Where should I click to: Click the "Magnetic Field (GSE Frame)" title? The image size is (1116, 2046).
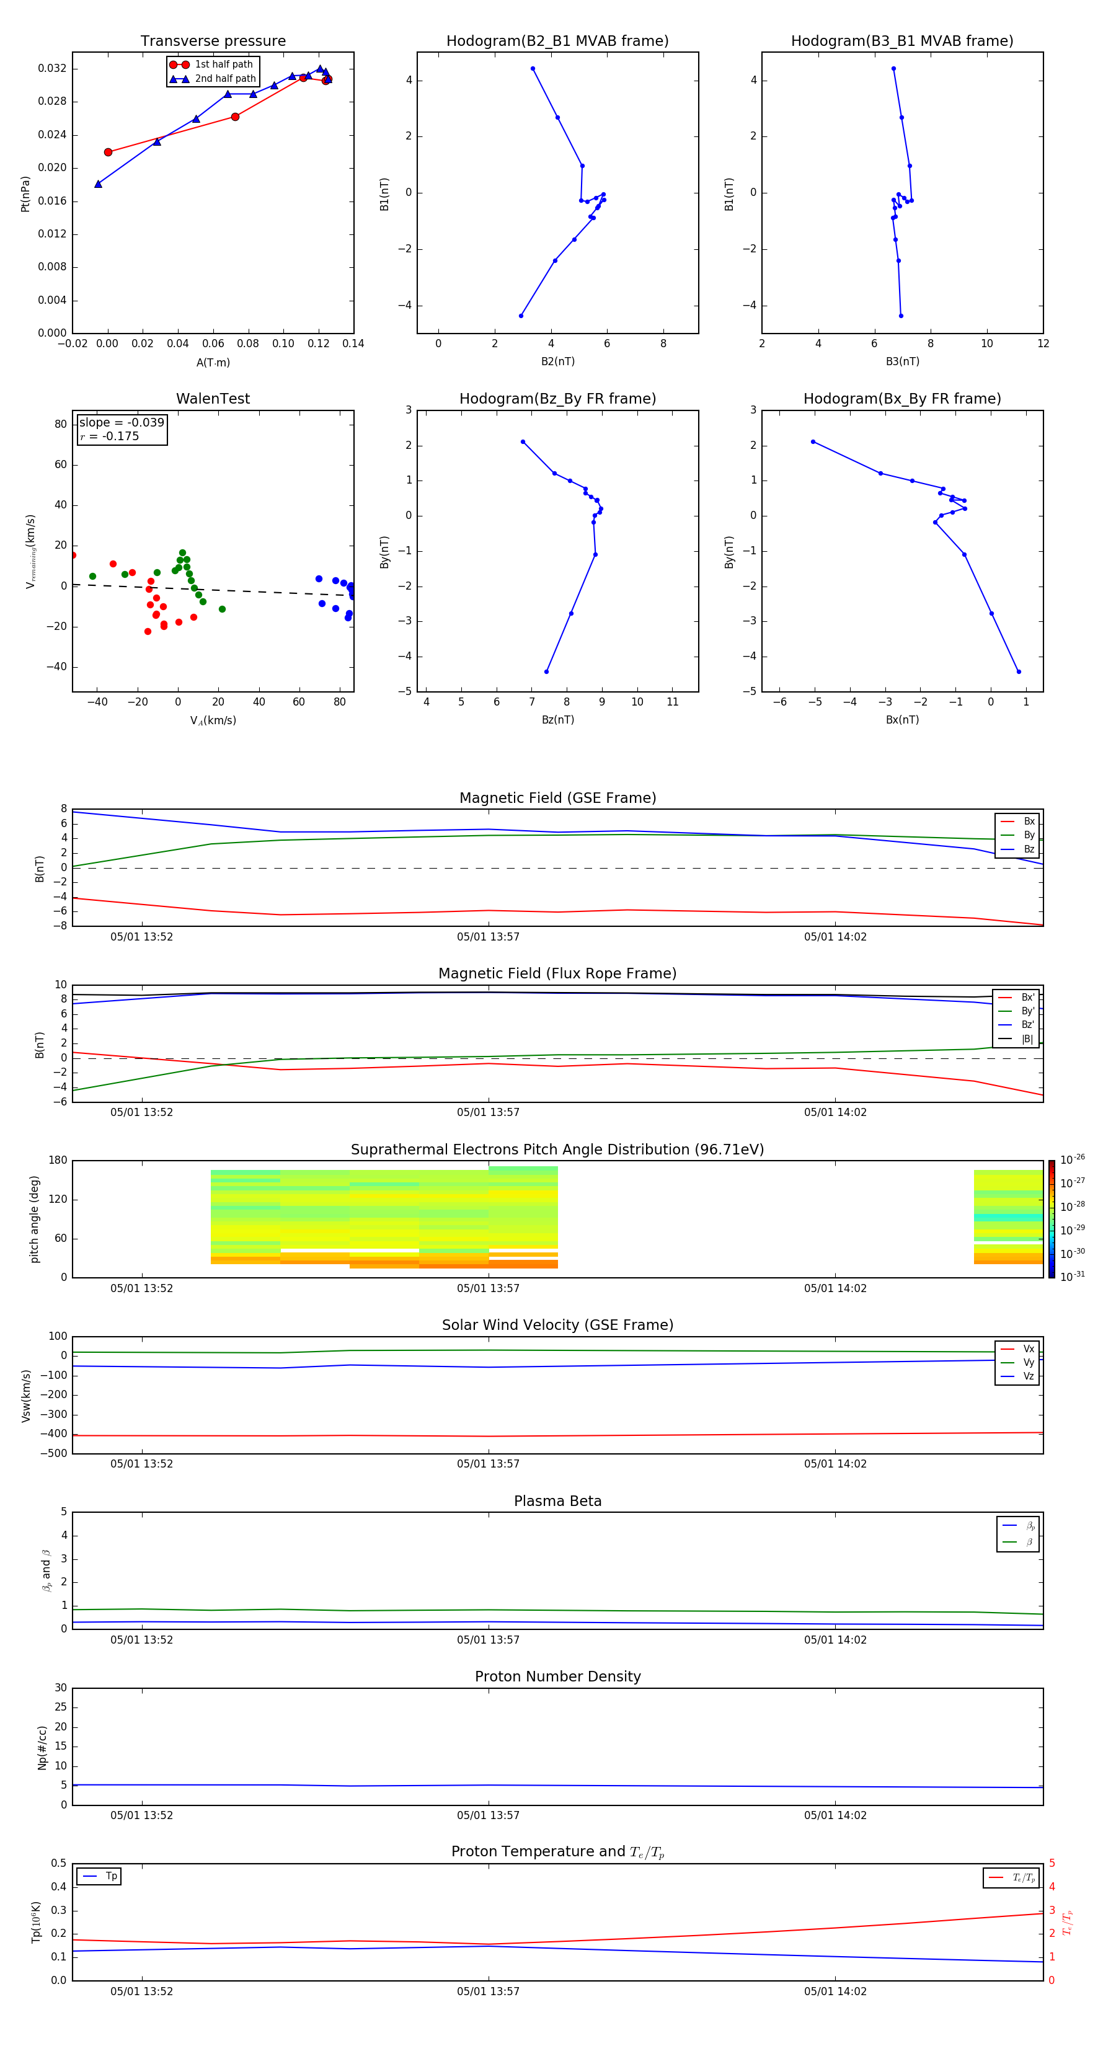point(557,798)
